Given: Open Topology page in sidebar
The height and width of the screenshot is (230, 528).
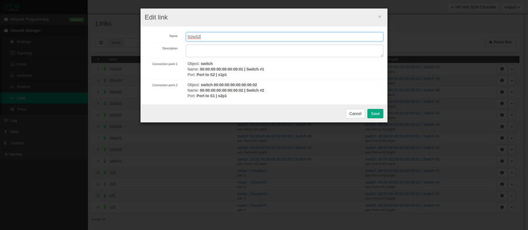Looking at the screenshot, I should coord(44,53).
